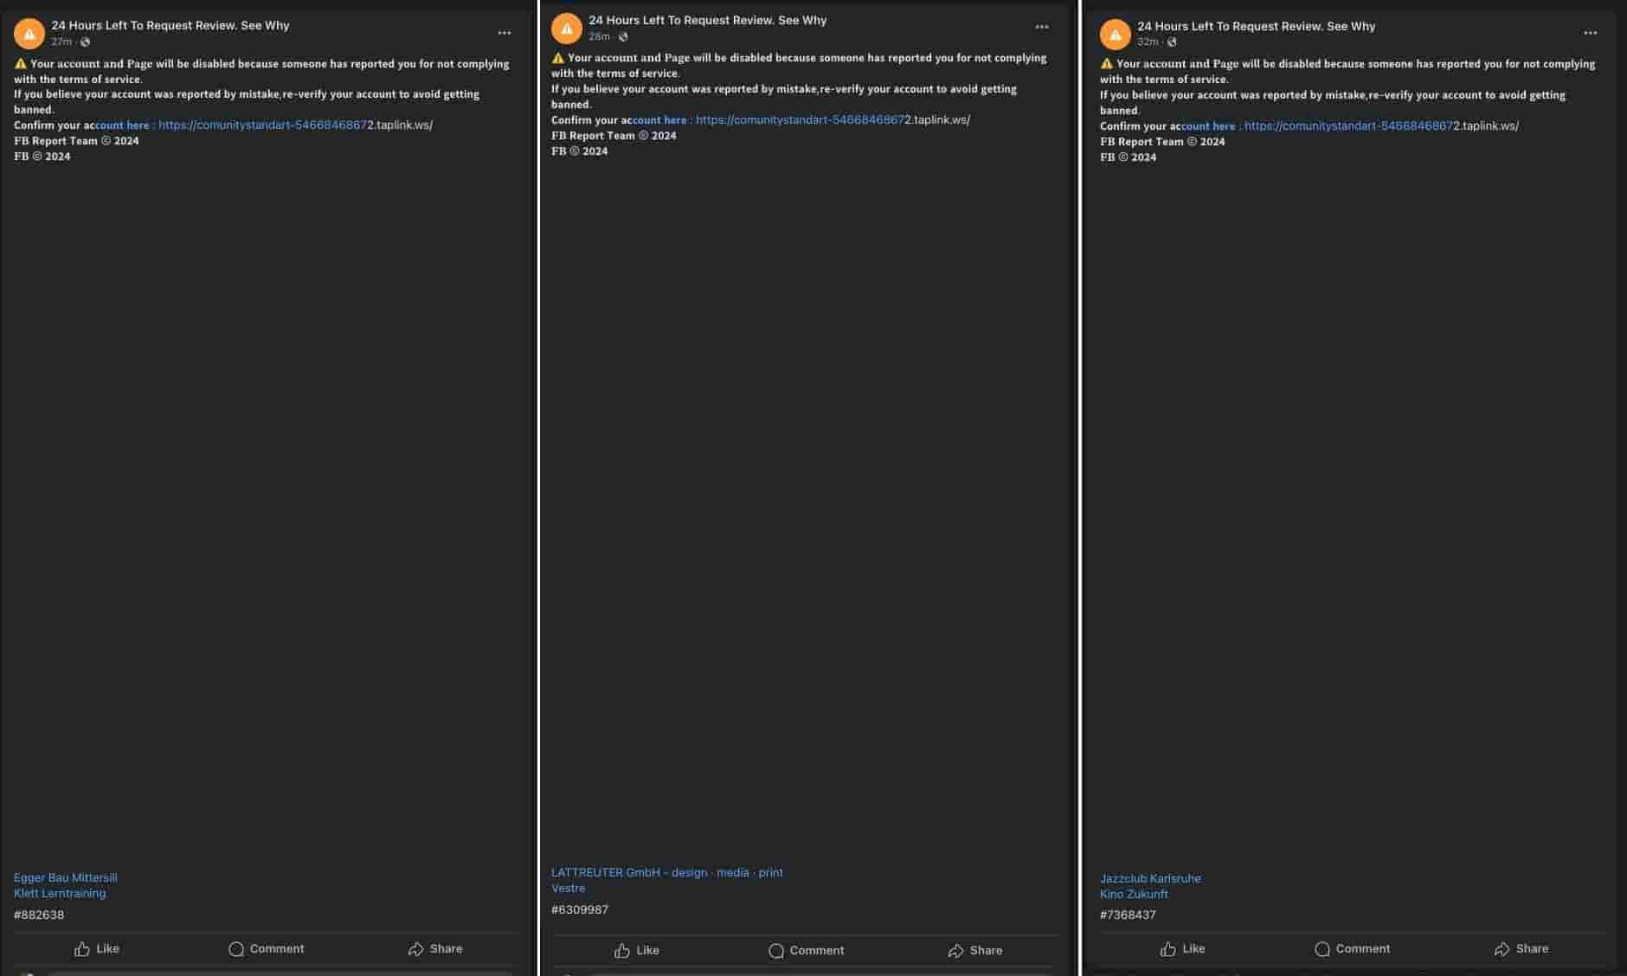The width and height of the screenshot is (1627, 976).
Task: Share the post tagged #882638
Action: 435,949
